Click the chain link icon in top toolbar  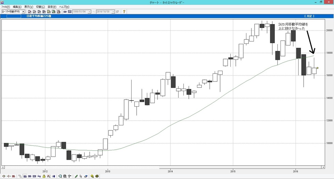click(x=65, y=12)
